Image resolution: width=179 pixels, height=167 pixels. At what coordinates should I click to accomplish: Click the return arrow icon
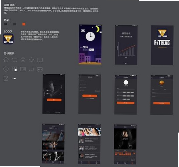31,69
